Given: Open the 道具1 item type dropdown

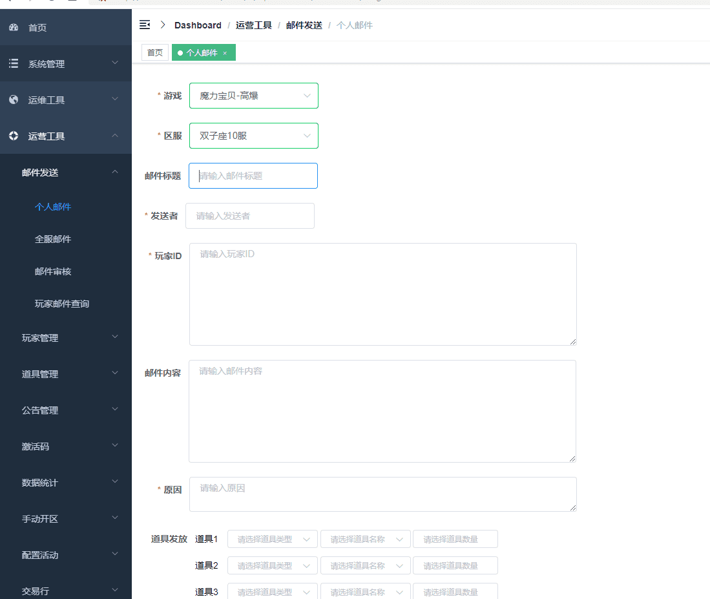Looking at the screenshot, I should [x=272, y=538].
